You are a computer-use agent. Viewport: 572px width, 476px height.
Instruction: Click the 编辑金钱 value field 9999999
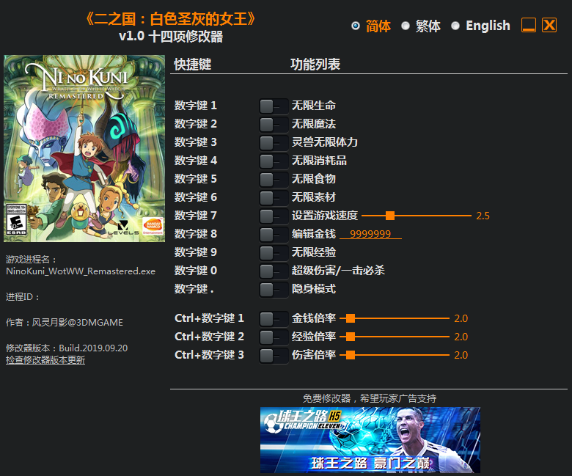coord(370,234)
